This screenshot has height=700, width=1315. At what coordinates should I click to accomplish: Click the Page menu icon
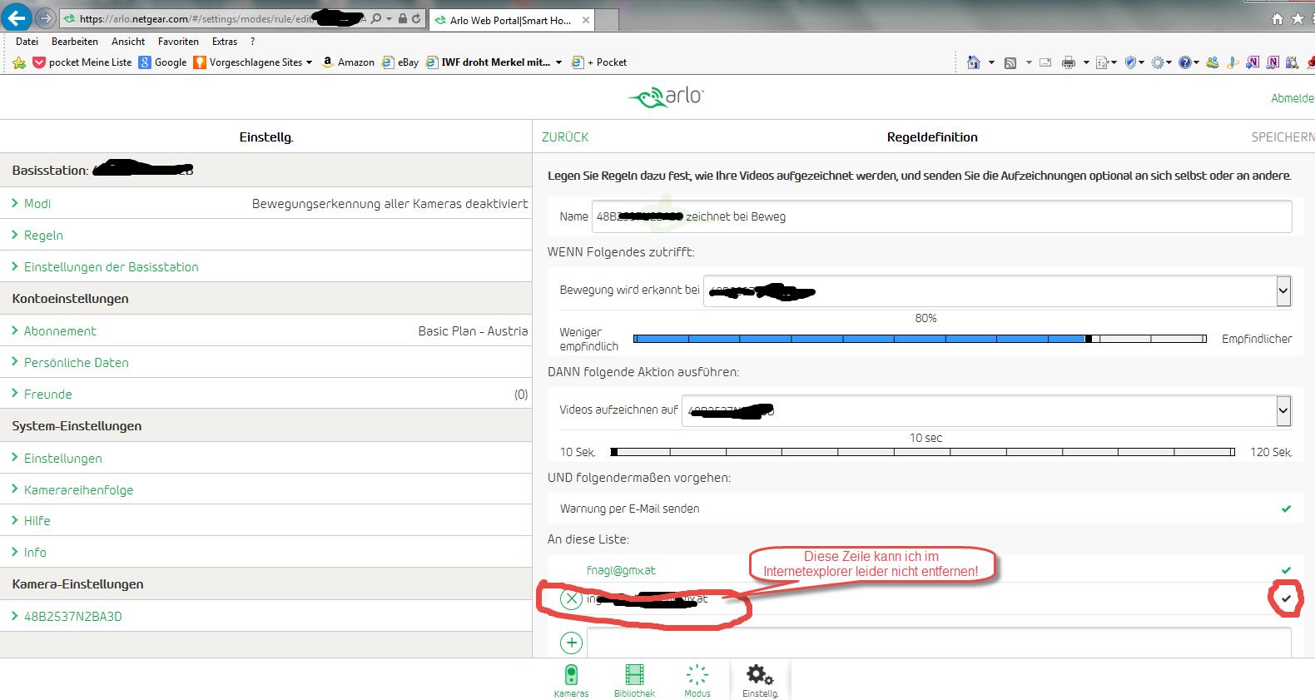(x=1102, y=62)
